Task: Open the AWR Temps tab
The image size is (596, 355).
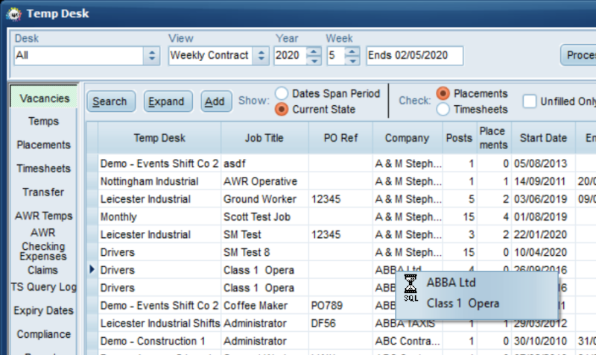Action: click(x=43, y=216)
